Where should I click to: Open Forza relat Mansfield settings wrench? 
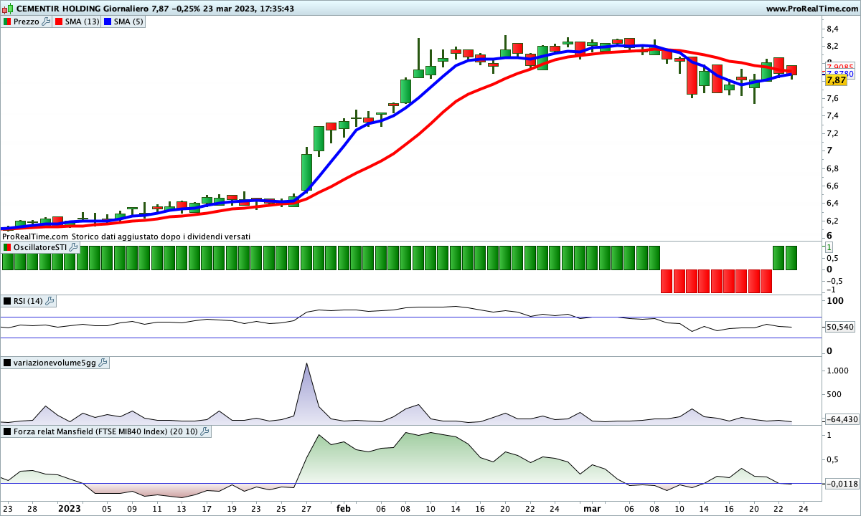204,431
